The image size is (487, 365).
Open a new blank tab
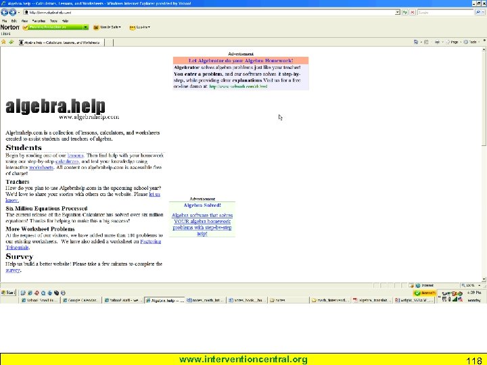point(109,42)
